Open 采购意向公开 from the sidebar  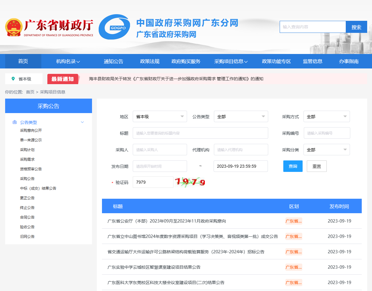tap(30, 130)
